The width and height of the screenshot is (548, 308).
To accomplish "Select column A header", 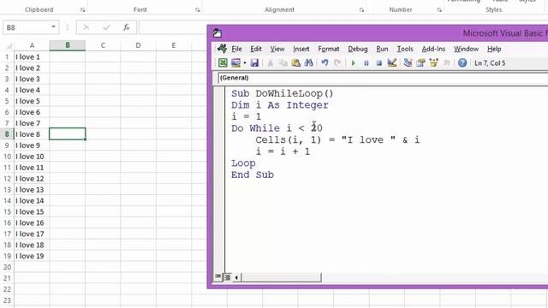I will [x=32, y=45].
